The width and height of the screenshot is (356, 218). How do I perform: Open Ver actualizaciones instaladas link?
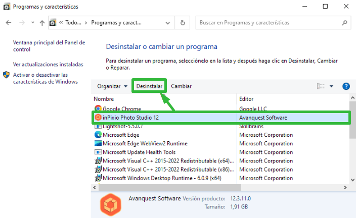tap(48, 65)
